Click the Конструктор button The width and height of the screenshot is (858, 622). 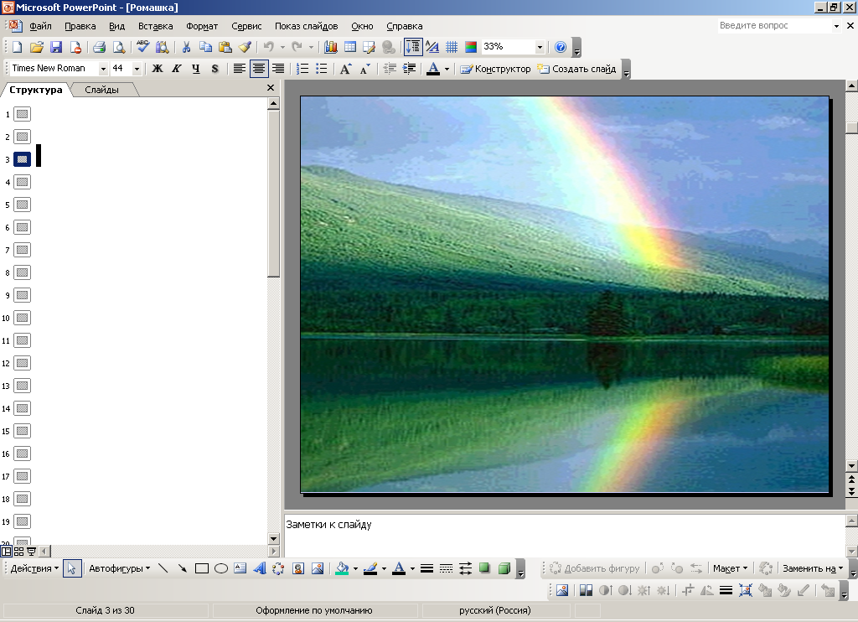(x=496, y=69)
